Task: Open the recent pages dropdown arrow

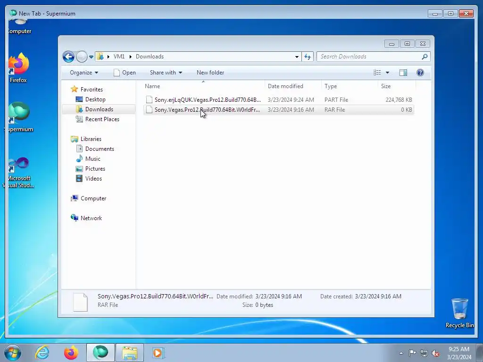Action: (x=91, y=57)
